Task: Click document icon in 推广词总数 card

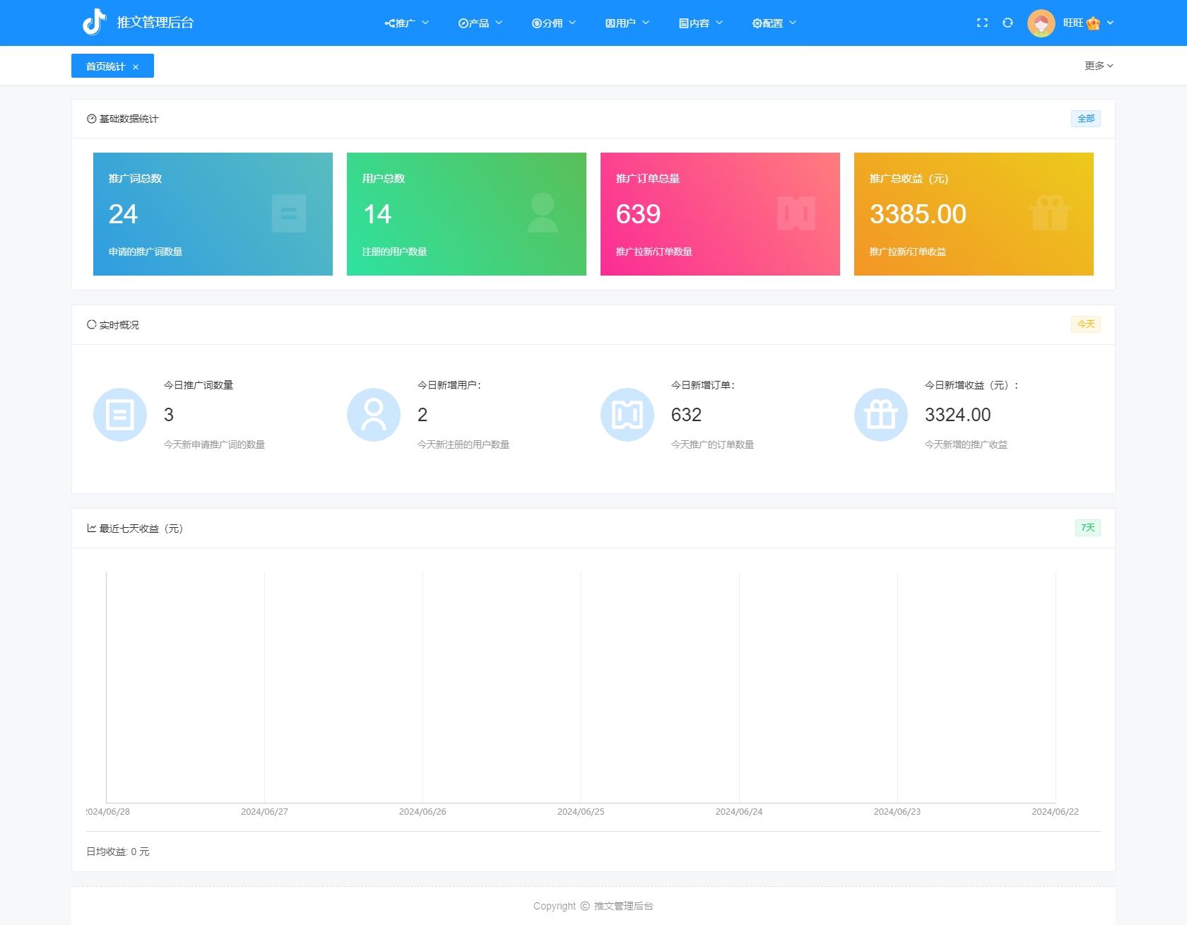Action: 289,213
